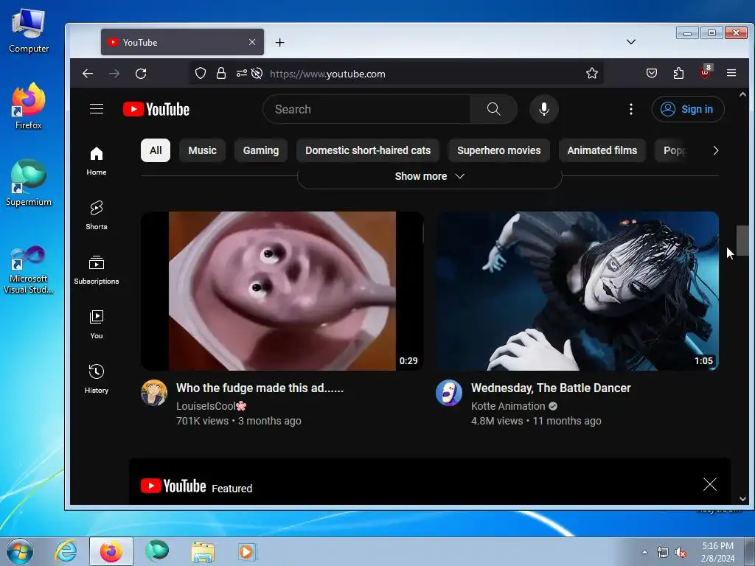755x566 pixels.
Task: Open Shorts from the sidebar
Action: tap(97, 215)
